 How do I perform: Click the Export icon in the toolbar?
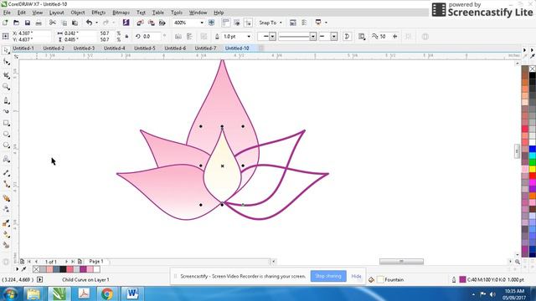[151, 23]
